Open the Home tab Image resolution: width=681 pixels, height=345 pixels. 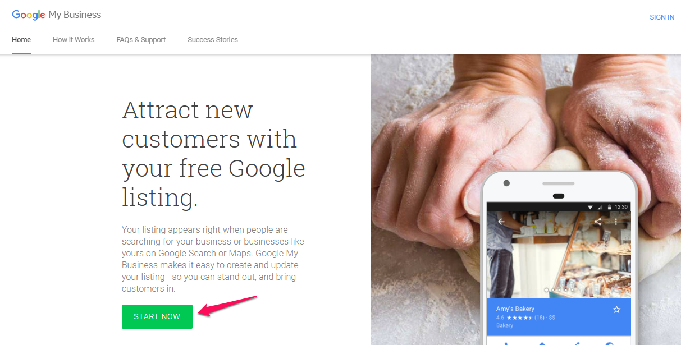click(21, 40)
